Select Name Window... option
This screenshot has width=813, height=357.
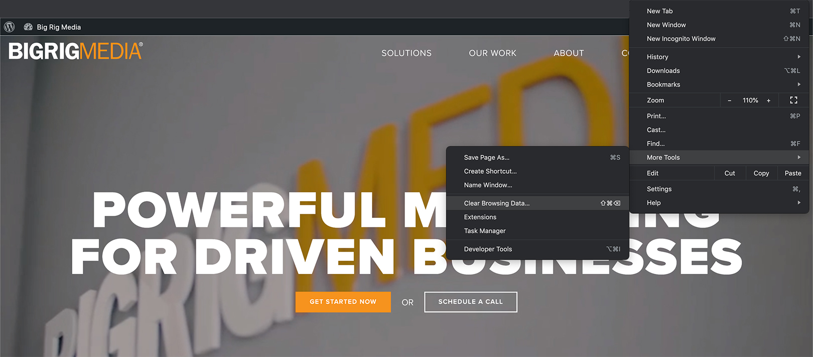click(537, 185)
